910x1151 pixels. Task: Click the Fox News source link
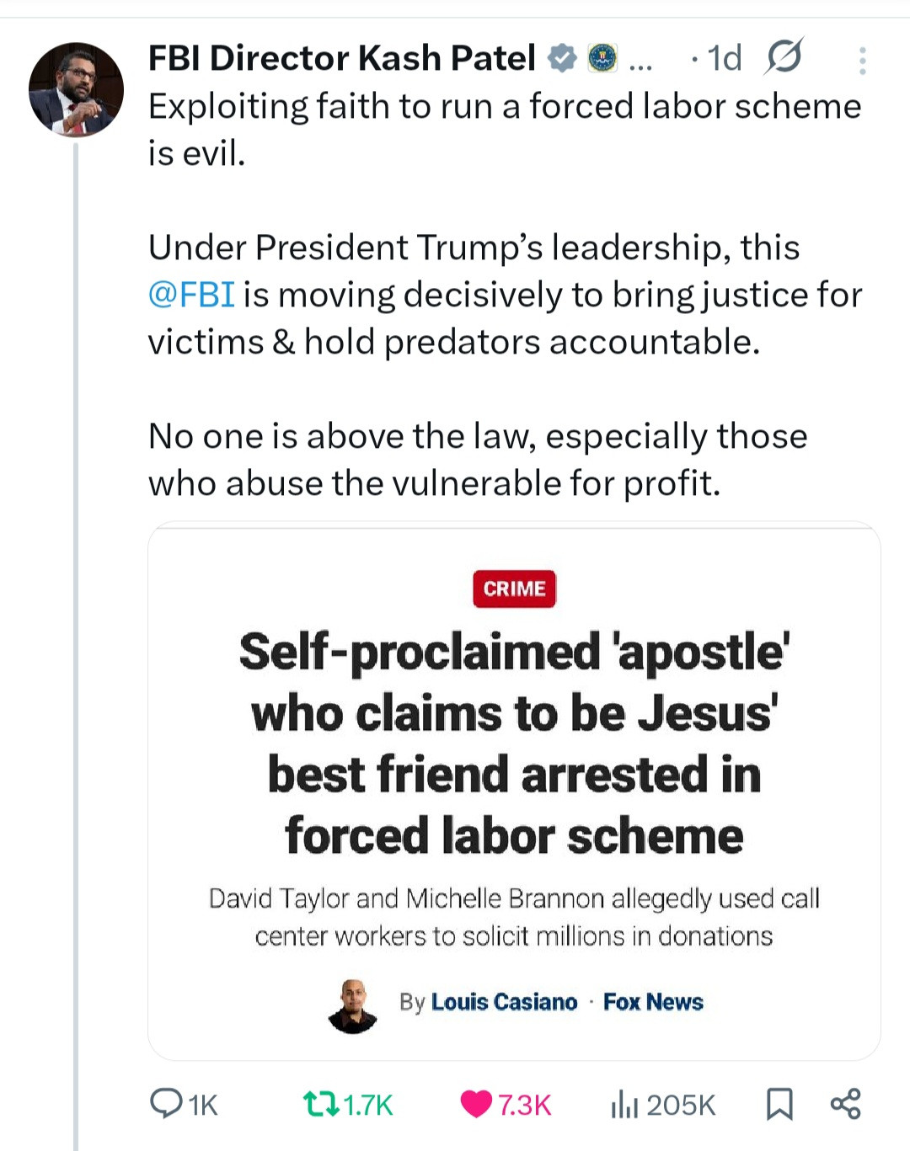pyautogui.click(x=653, y=1002)
